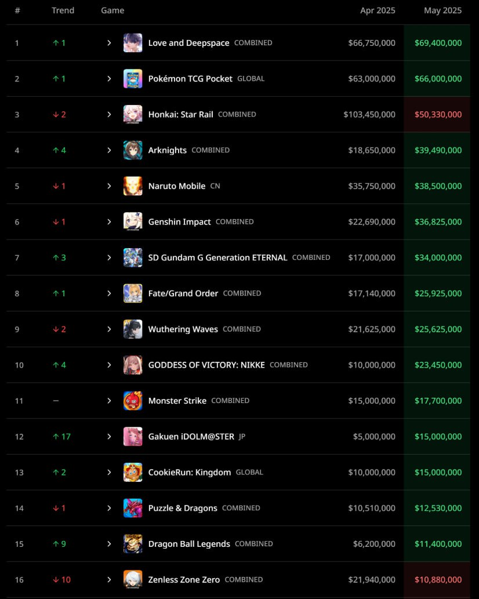
Task: Click the Pokémon TCG Pocket app icon
Action: point(133,79)
